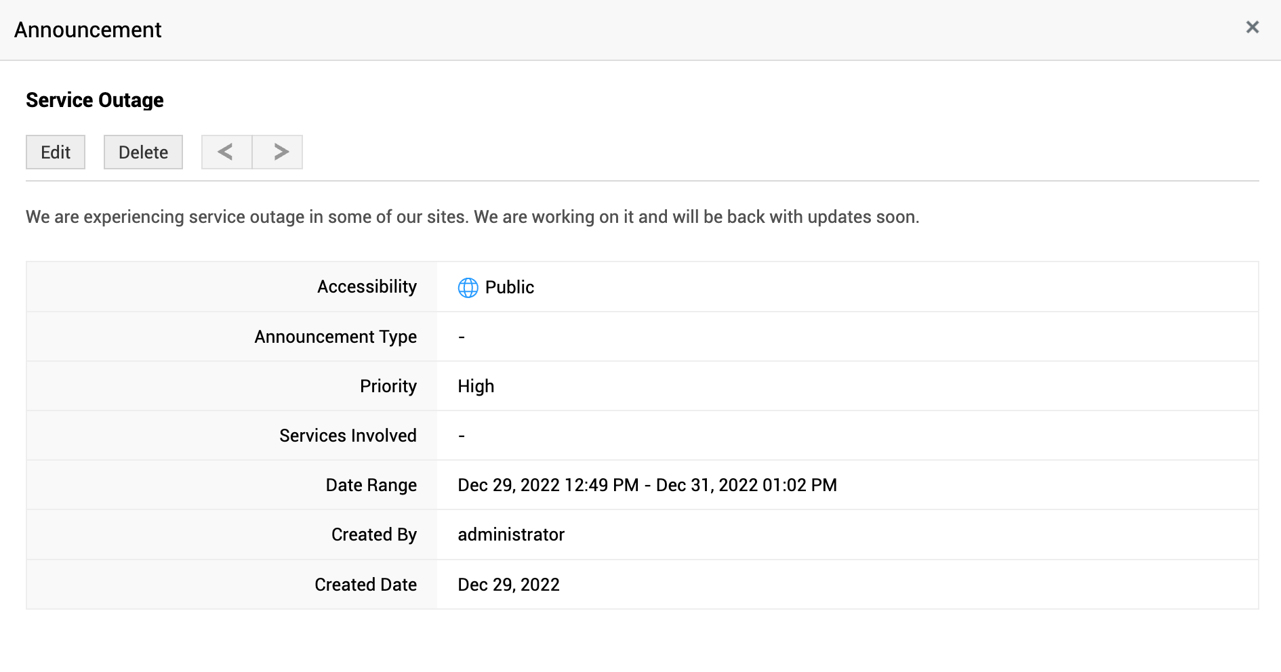Close the Announcement dialog

pyautogui.click(x=1252, y=27)
